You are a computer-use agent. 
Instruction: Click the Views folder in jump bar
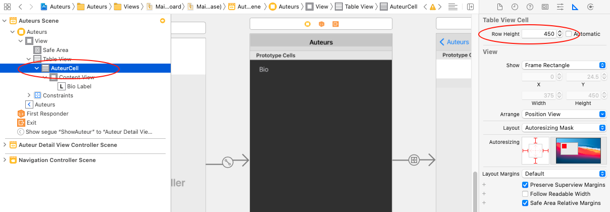(127, 7)
